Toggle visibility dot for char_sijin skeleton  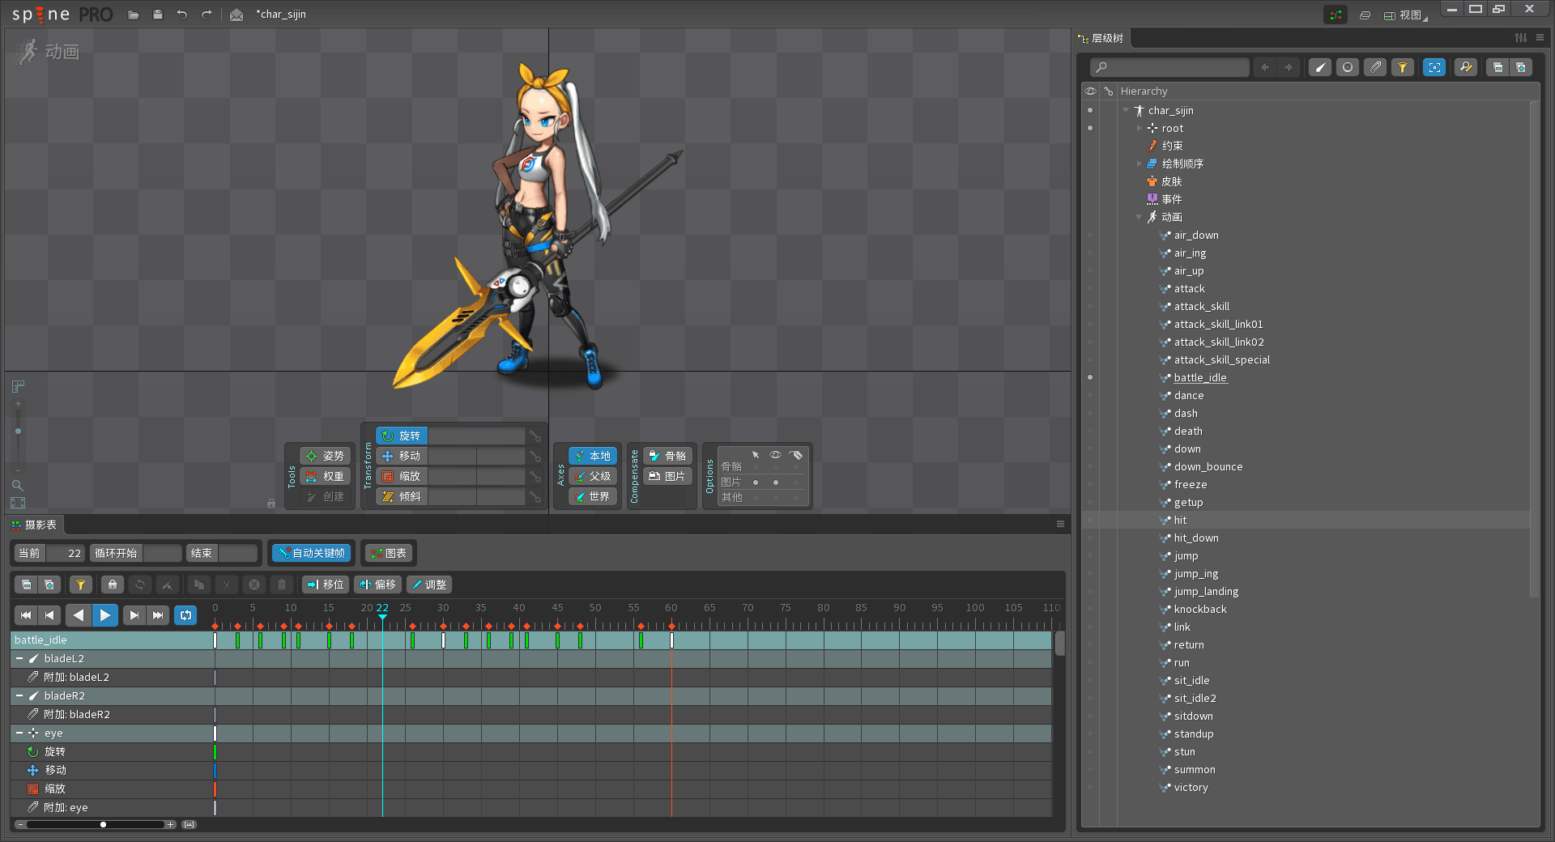click(1090, 110)
